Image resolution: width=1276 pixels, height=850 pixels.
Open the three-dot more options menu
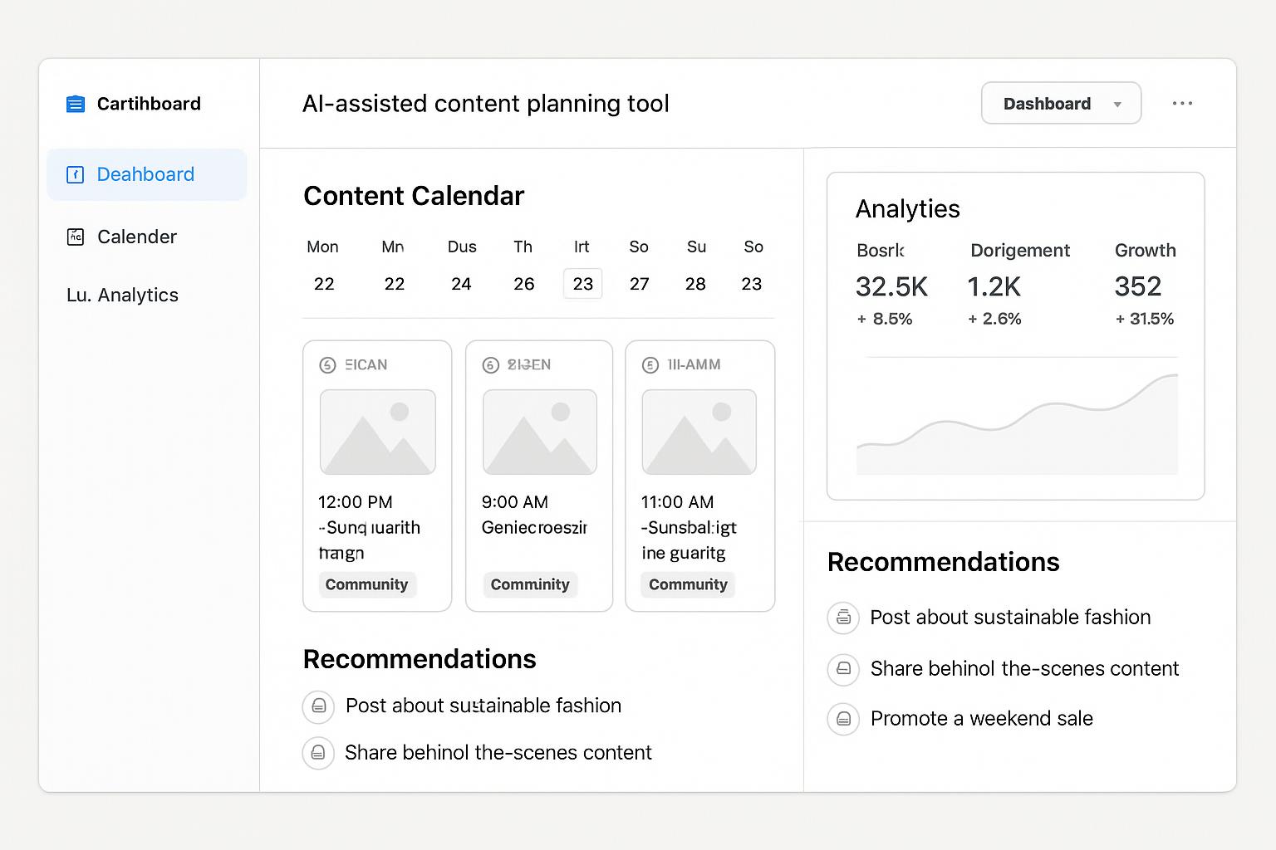(1182, 104)
